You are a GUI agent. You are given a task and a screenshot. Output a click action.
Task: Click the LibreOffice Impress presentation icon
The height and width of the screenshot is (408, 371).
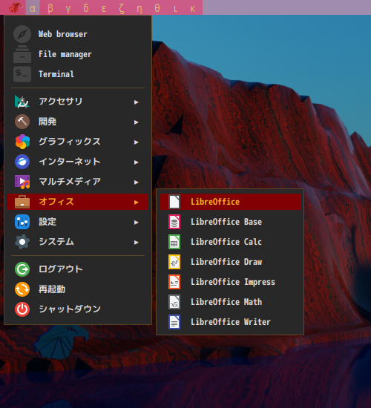coord(174,282)
